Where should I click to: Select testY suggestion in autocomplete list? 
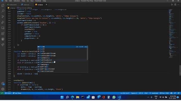[63, 49]
